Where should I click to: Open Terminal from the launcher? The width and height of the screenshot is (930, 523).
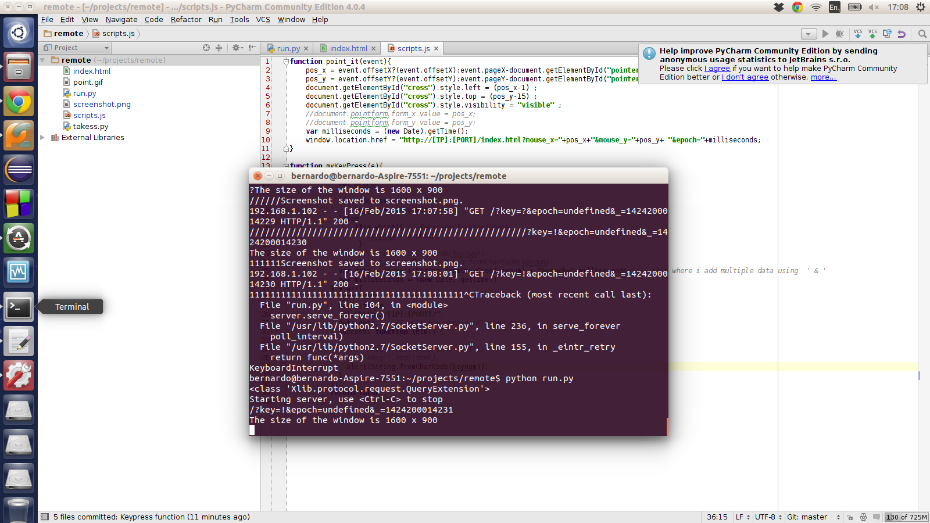coord(19,307)
